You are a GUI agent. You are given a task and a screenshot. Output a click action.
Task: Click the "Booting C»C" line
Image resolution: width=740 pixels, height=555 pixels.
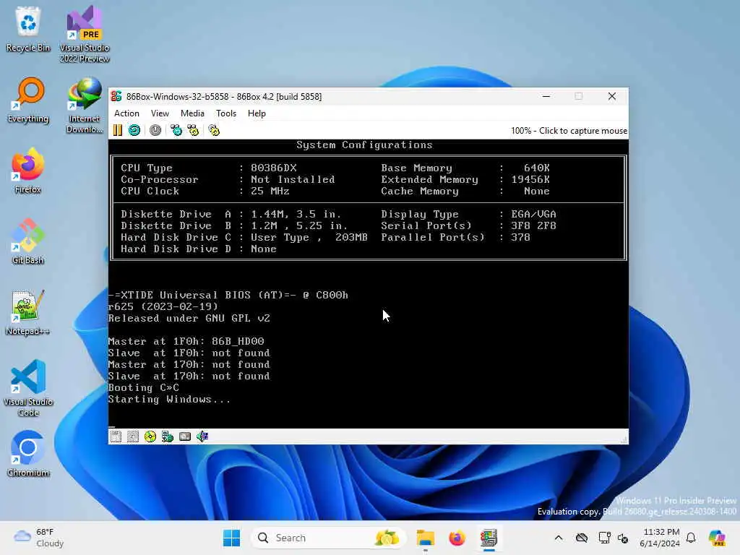[x=144, y=387]
